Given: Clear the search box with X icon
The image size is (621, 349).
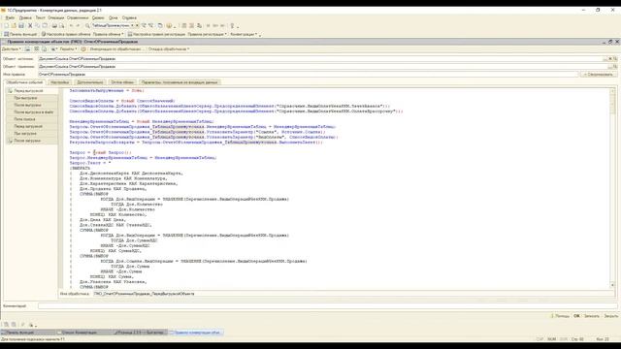Looking at the screenshot, I should pyautogui.click(x=137, y=26).
